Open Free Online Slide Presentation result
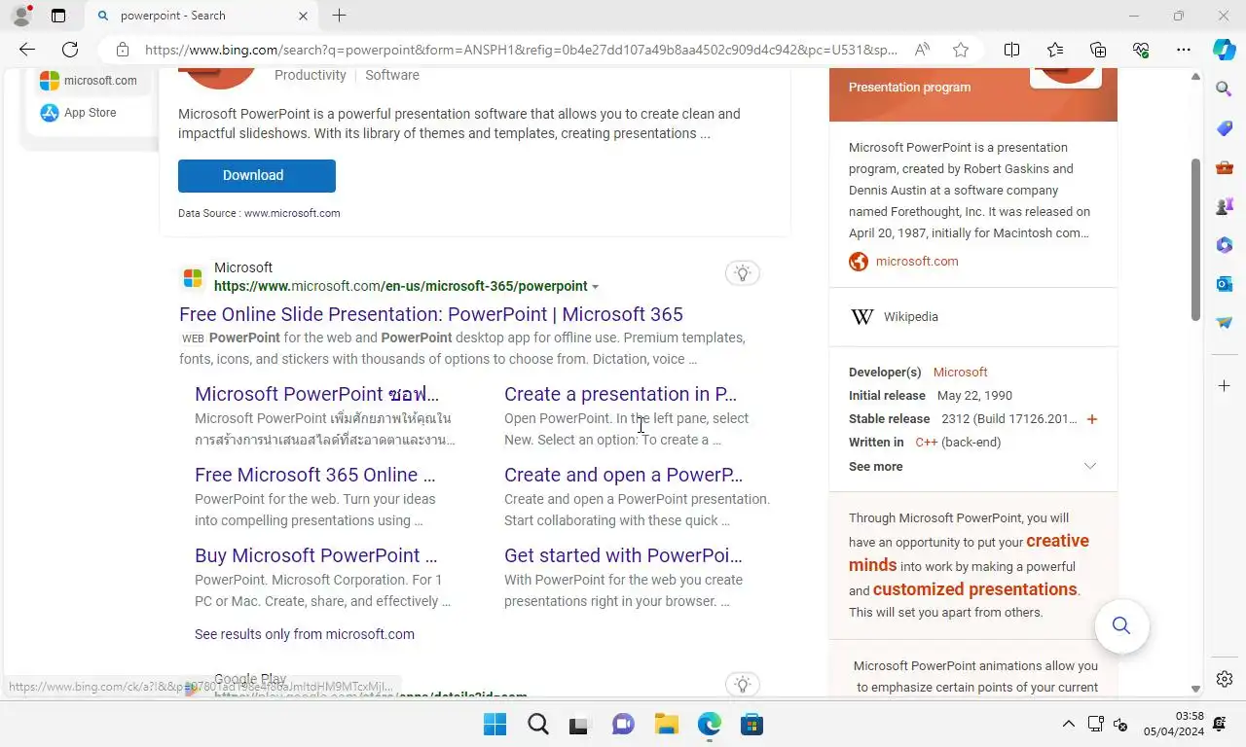The height and width of the screenshot is (747, 1246). pyautogui.click(x=431, y=314)
